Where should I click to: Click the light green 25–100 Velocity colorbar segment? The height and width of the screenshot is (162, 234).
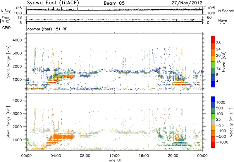tap(213, 116)
